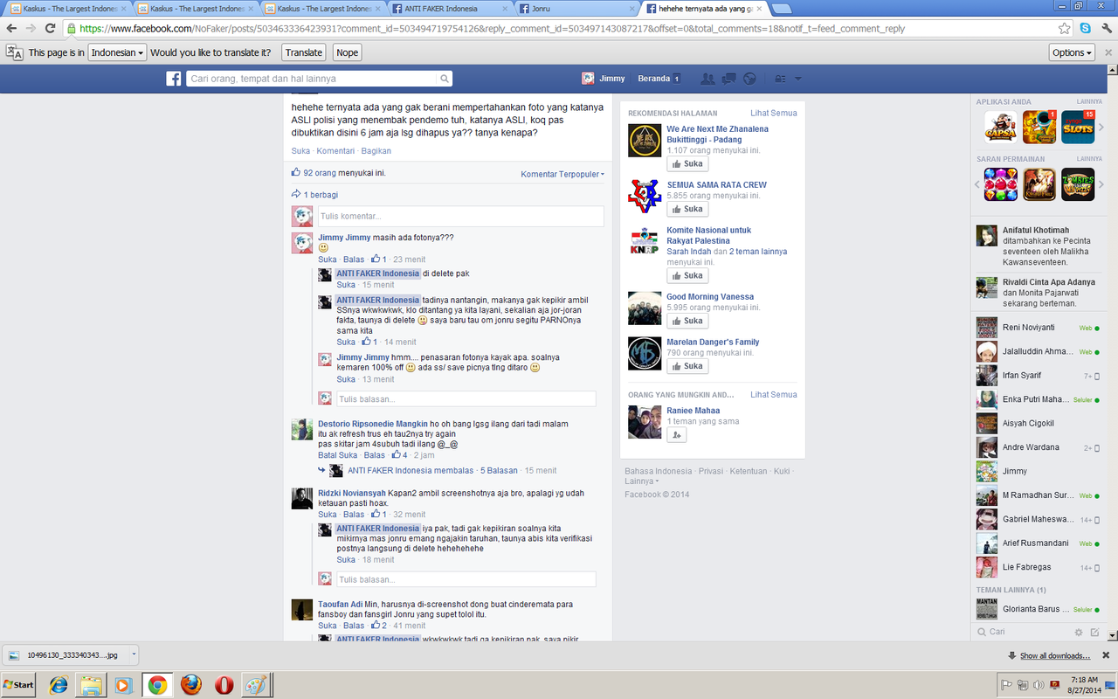The image size is (1118, 699).
Task: Click the Bagikan link under the post
Action: 376,151
